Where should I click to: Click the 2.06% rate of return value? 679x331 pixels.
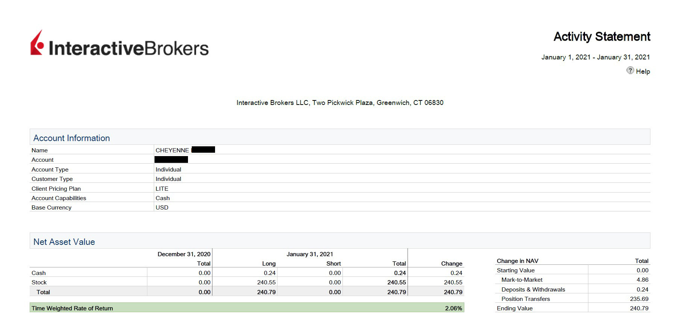click(x=453, y=308)
